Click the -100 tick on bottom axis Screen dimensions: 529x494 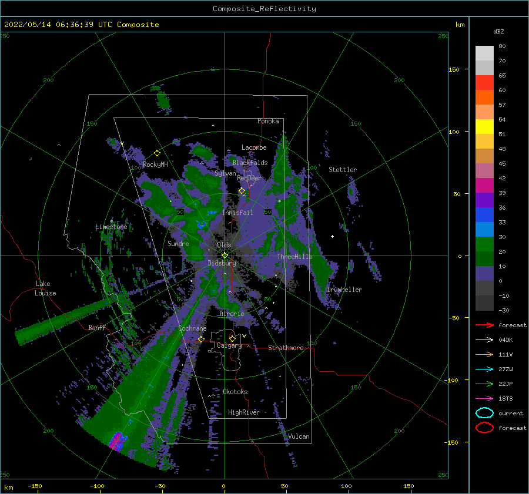97,486
